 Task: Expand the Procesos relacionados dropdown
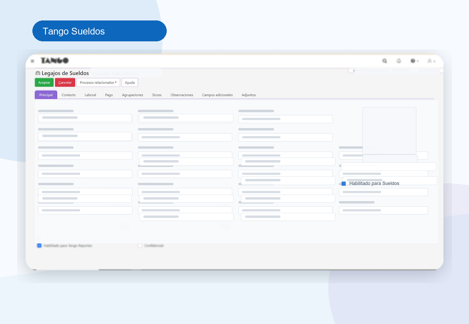(98, 83)
